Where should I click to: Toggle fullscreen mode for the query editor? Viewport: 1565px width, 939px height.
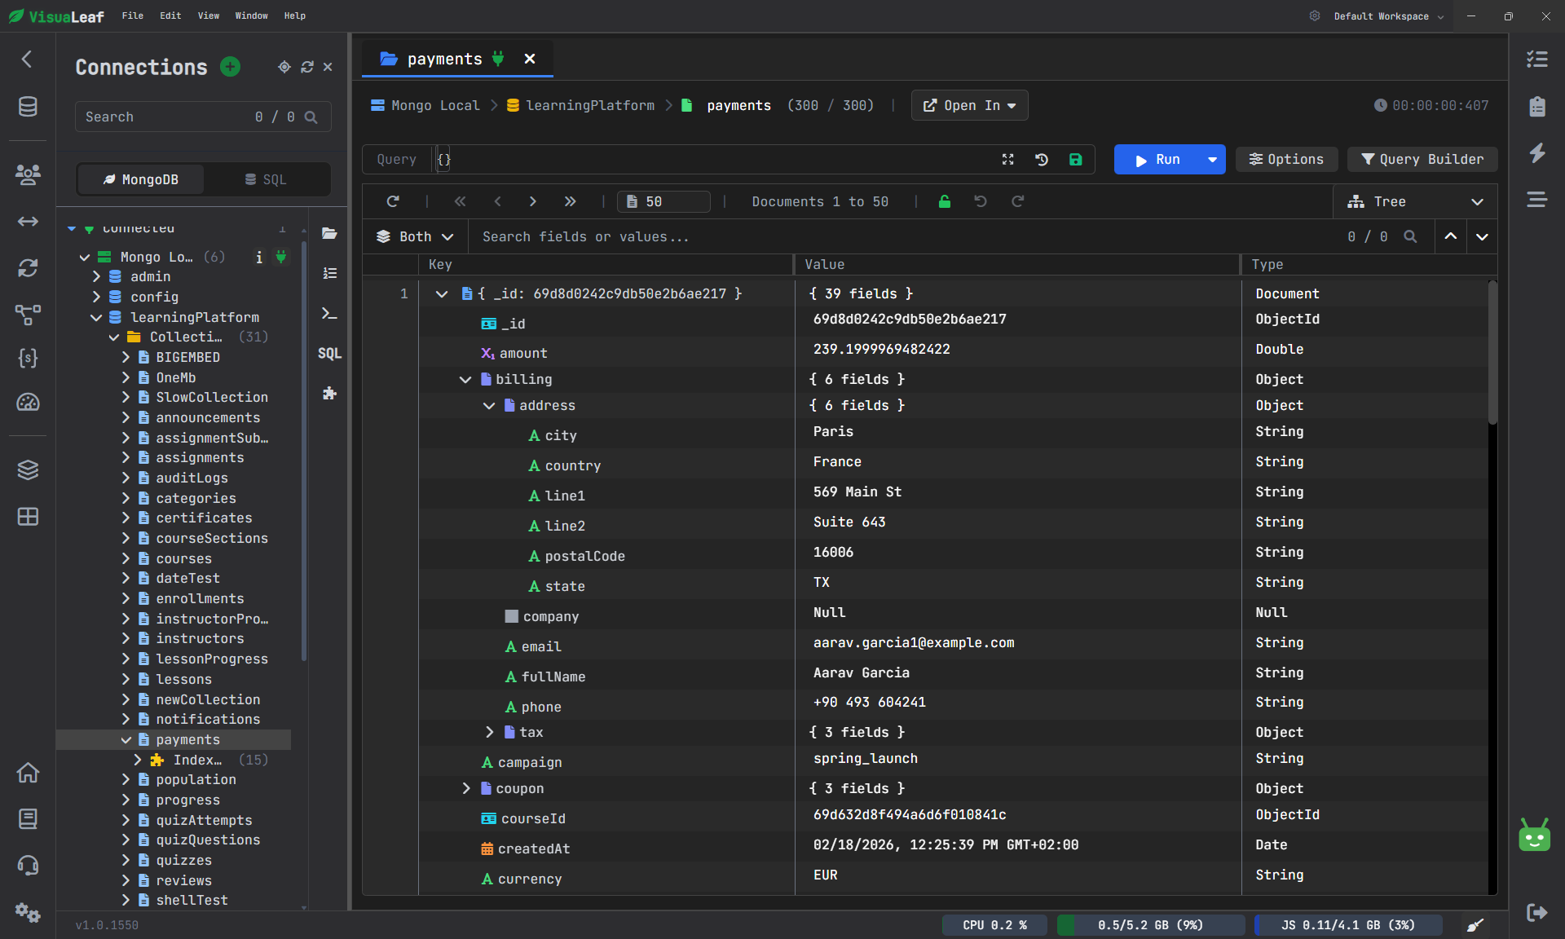(x=1007, y=159)
